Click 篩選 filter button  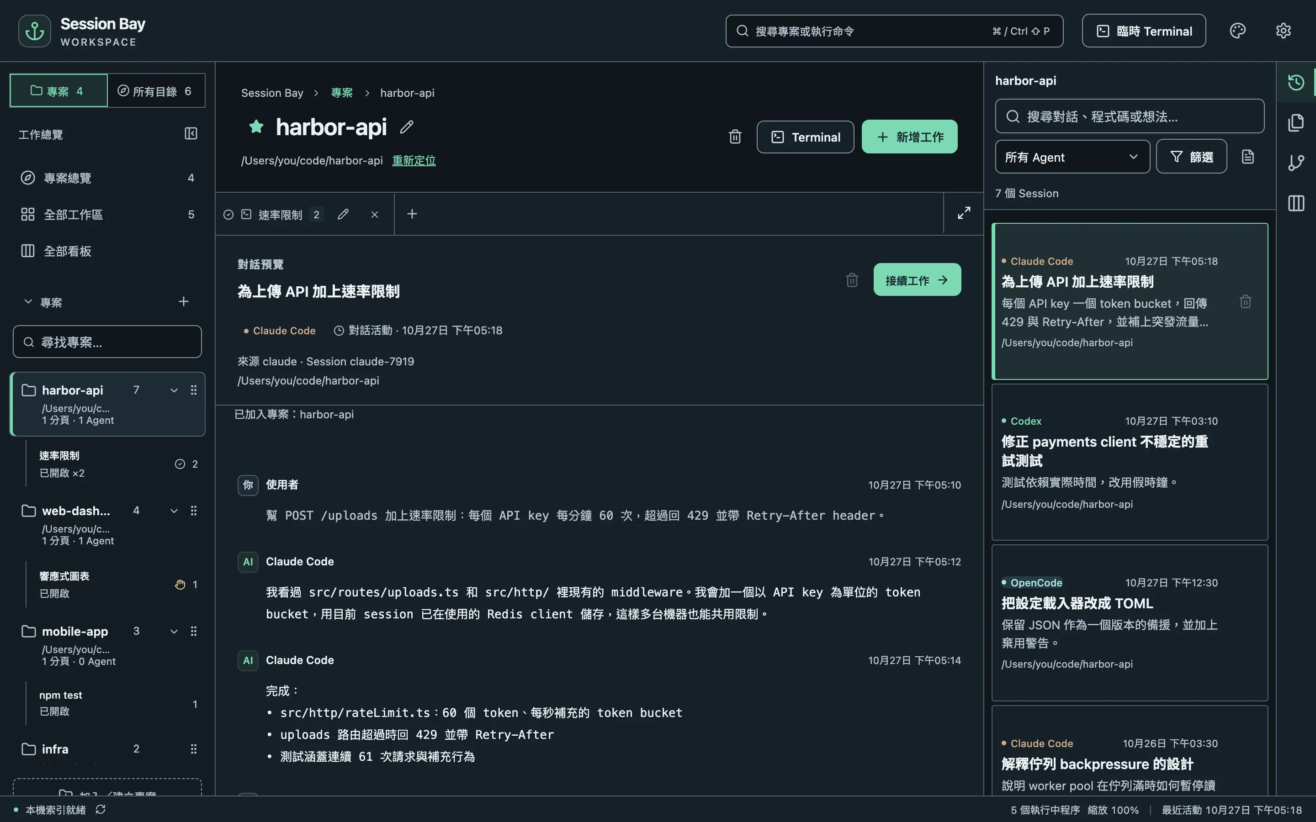pyautogui.click(x=1191, y=157)
